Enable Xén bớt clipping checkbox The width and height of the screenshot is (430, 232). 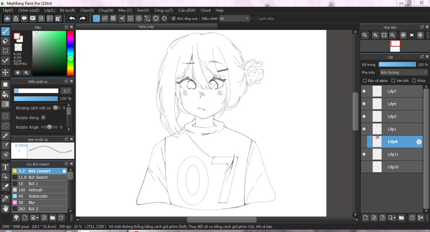393,80
